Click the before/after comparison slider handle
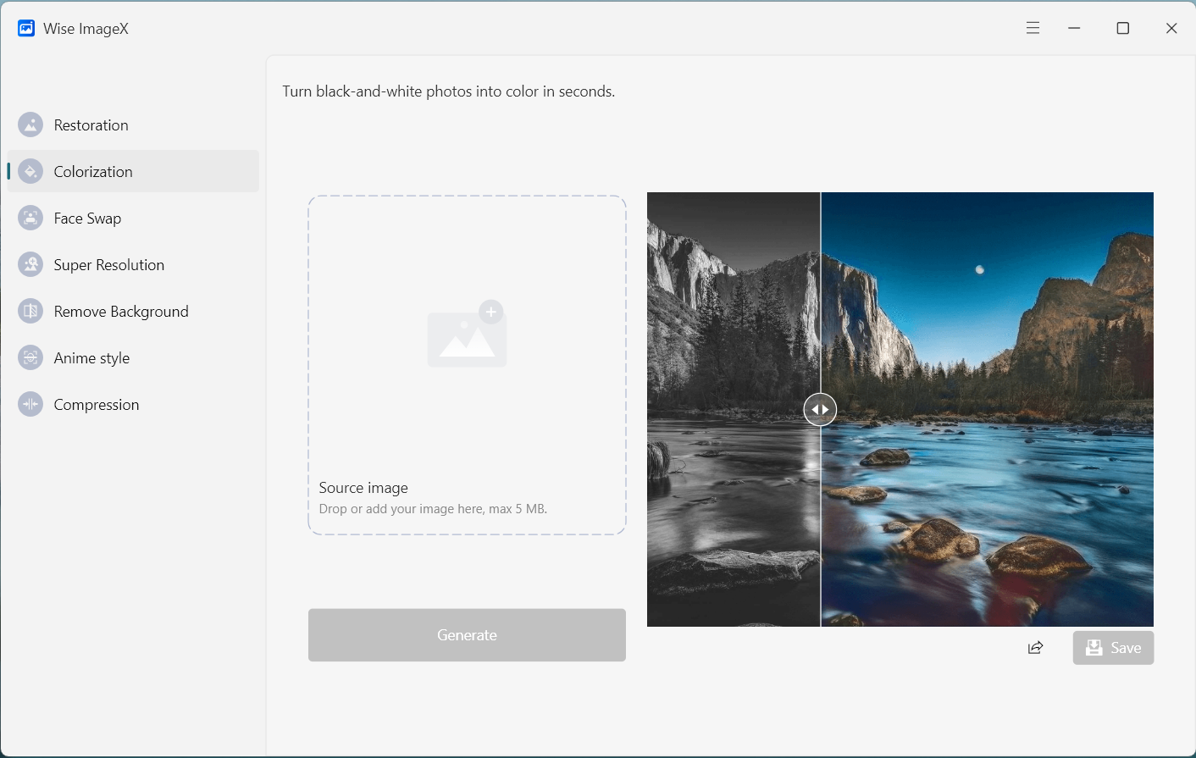The height and width of the screenshot is (758, 1196). click(820, 410)
